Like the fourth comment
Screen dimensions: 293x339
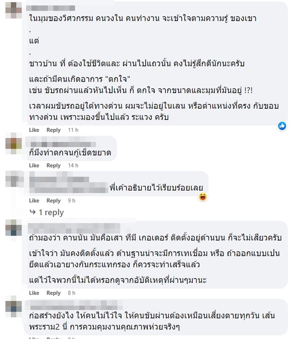click(x=34, y=293)
